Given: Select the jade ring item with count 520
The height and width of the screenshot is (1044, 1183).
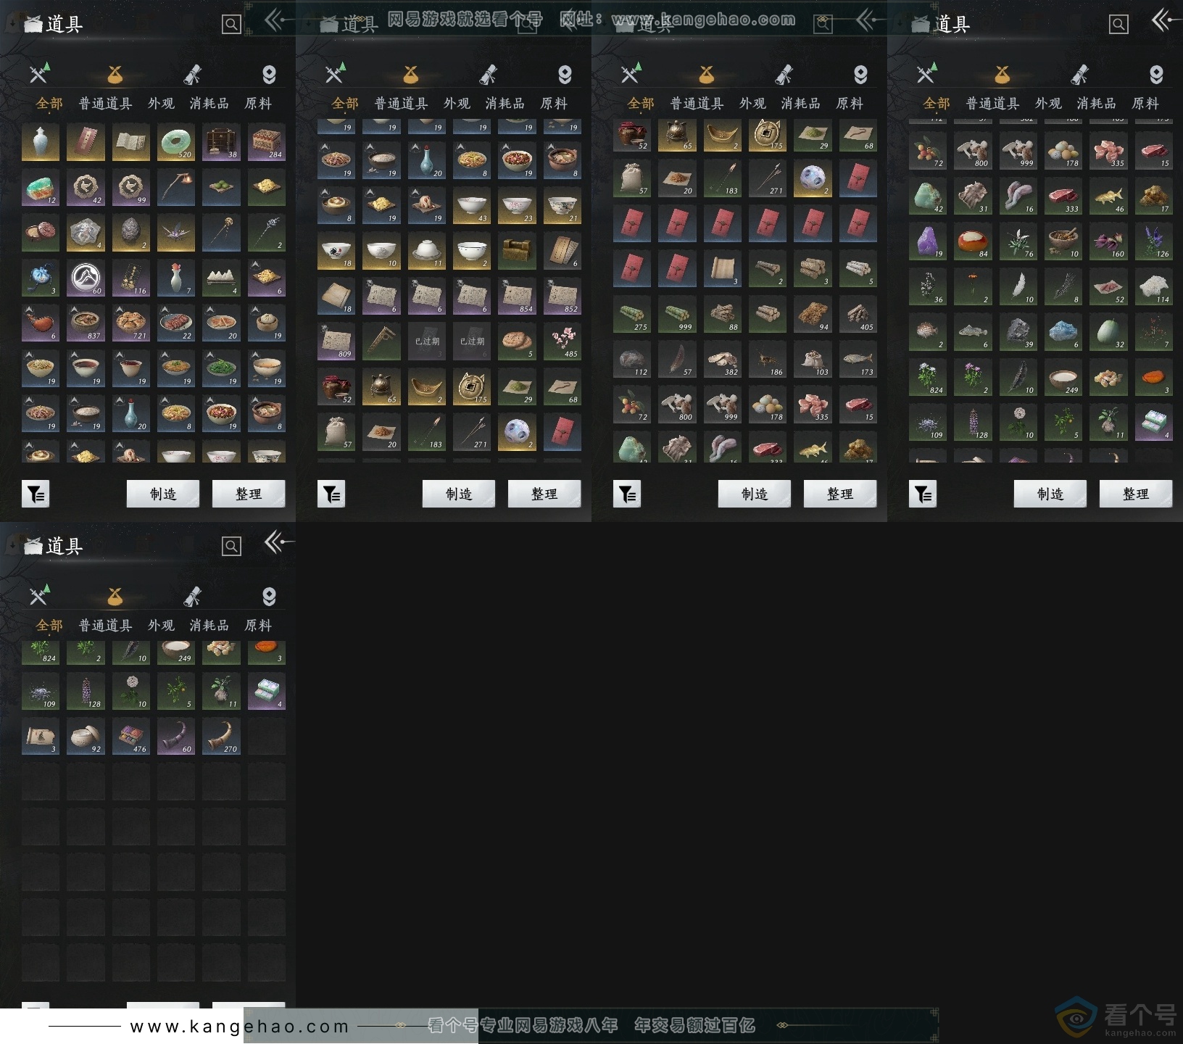Looking at the screenshot, I should pyautogui.click(x=176, y=142).
